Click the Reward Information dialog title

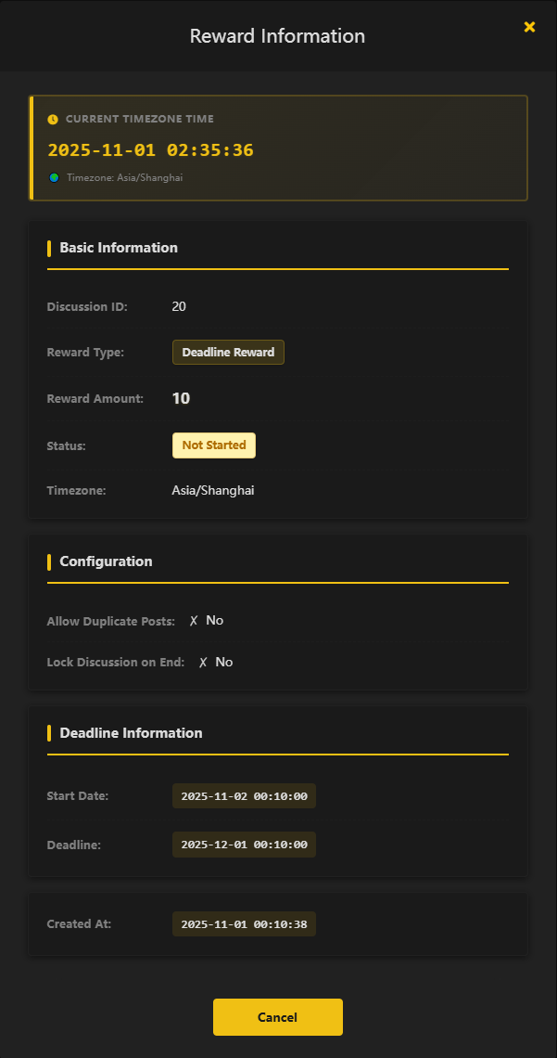(x=277, y=36)
